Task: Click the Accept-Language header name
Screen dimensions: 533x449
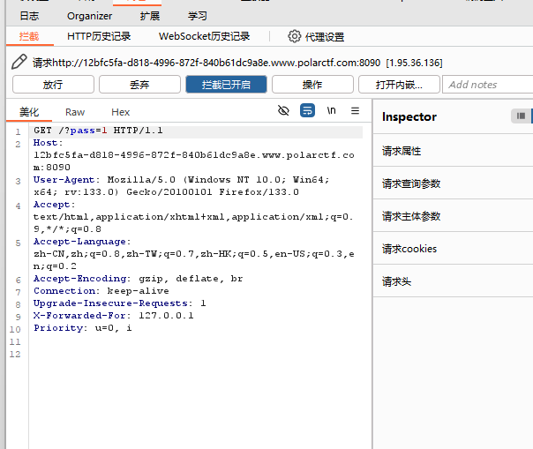Action: pyautogui.click(x=79, y=242)
